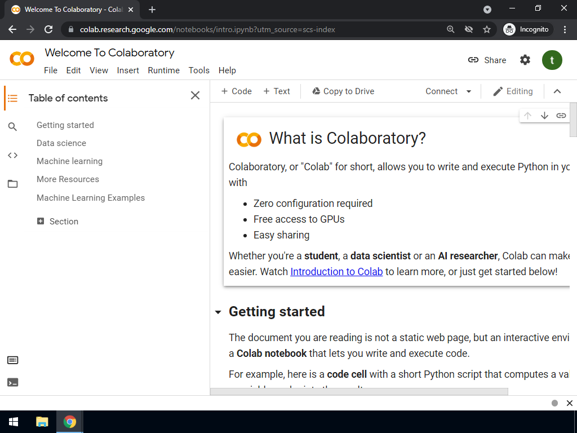Viewport: 577px width, 433px height.
Task: Add a Code cell
Action: pyautogui.click(x=236, y=91)
